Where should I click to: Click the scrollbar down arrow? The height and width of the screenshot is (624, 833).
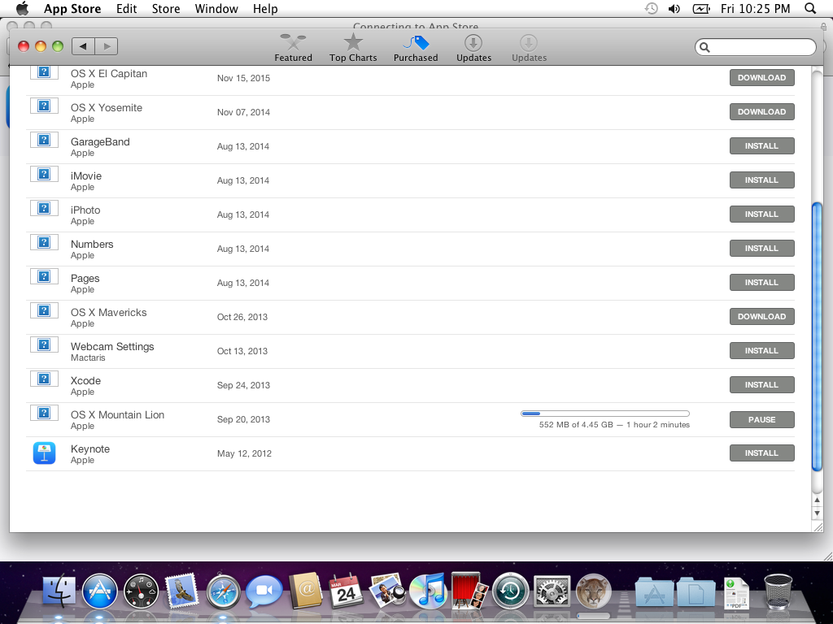[x=817, y=513]
